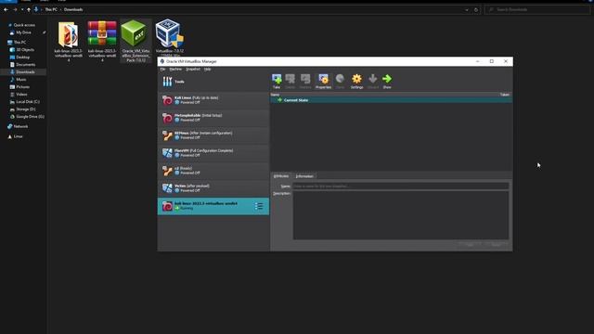
Task: Open Desktop in Explorer sidebar
Action: [x=22, y=58]
